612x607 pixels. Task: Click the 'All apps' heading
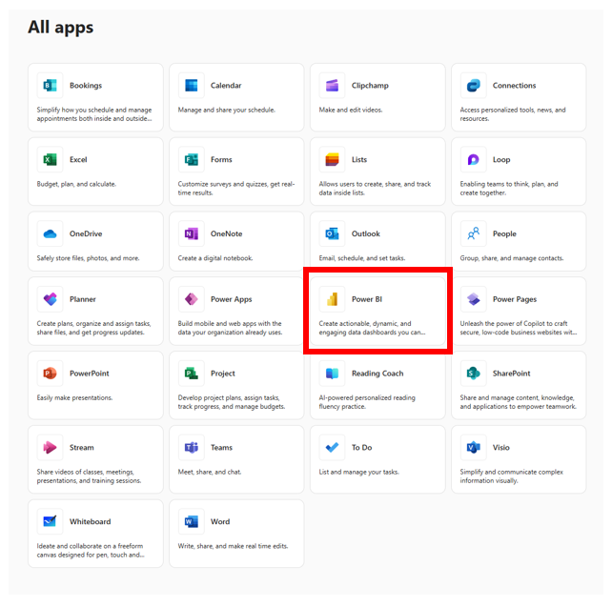[60, 28]
